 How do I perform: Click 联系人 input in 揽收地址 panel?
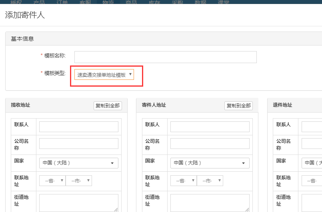79,127
